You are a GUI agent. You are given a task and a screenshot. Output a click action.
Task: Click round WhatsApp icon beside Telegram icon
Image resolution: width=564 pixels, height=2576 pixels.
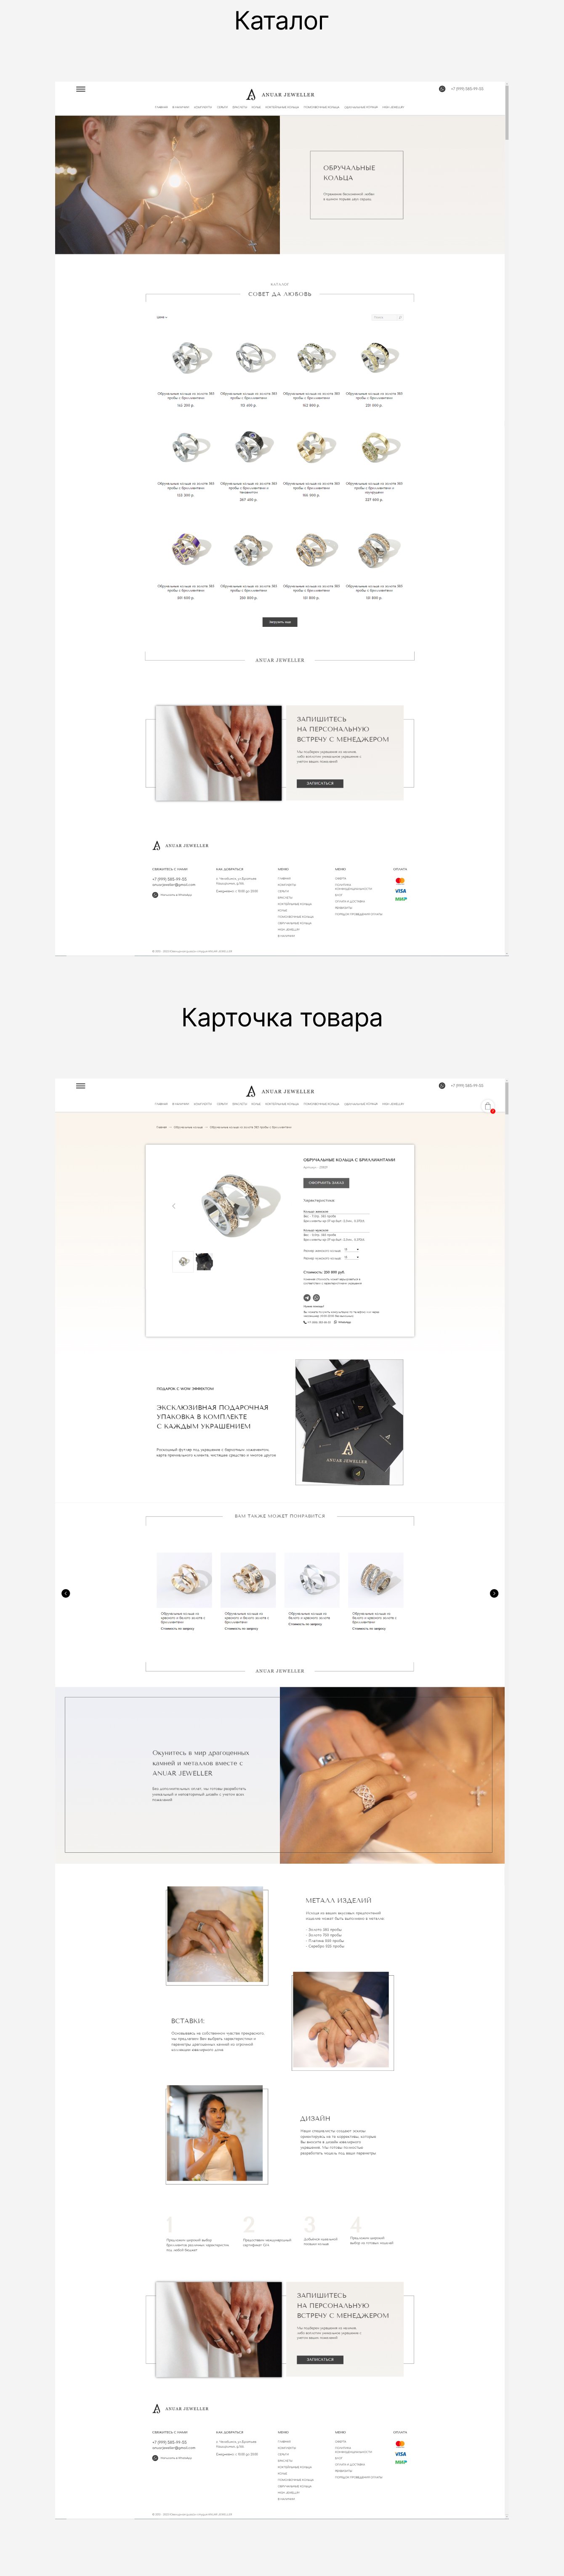(316, 1298)
